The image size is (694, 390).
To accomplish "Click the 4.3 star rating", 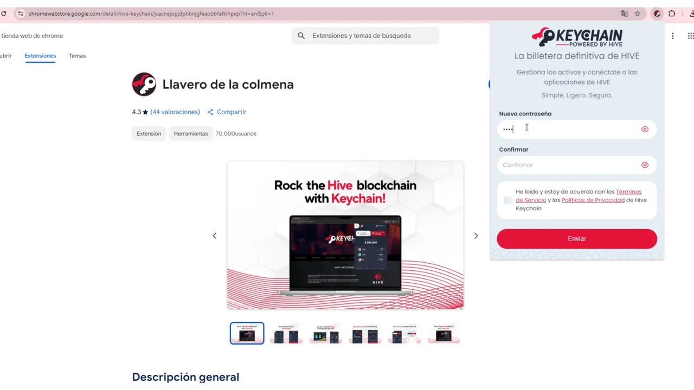I will [x=140, y=112].
